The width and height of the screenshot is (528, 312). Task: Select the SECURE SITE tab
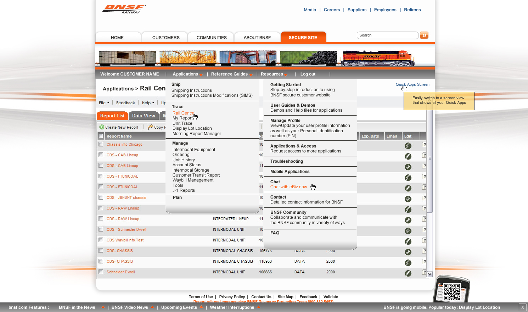point(303,38)
